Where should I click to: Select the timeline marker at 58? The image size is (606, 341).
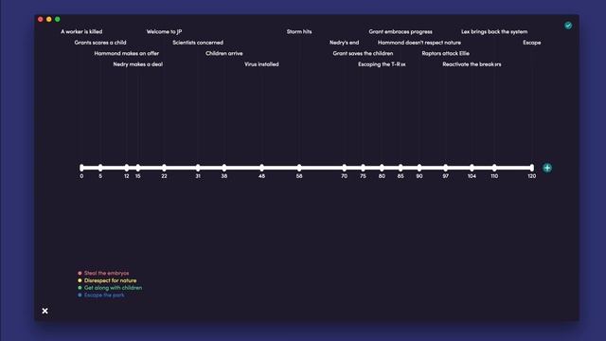pyautogui.click(x=299, y=168)
